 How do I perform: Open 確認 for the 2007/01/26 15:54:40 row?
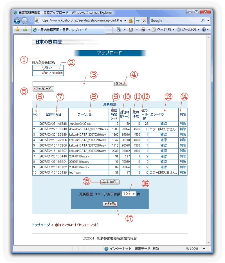163,156
